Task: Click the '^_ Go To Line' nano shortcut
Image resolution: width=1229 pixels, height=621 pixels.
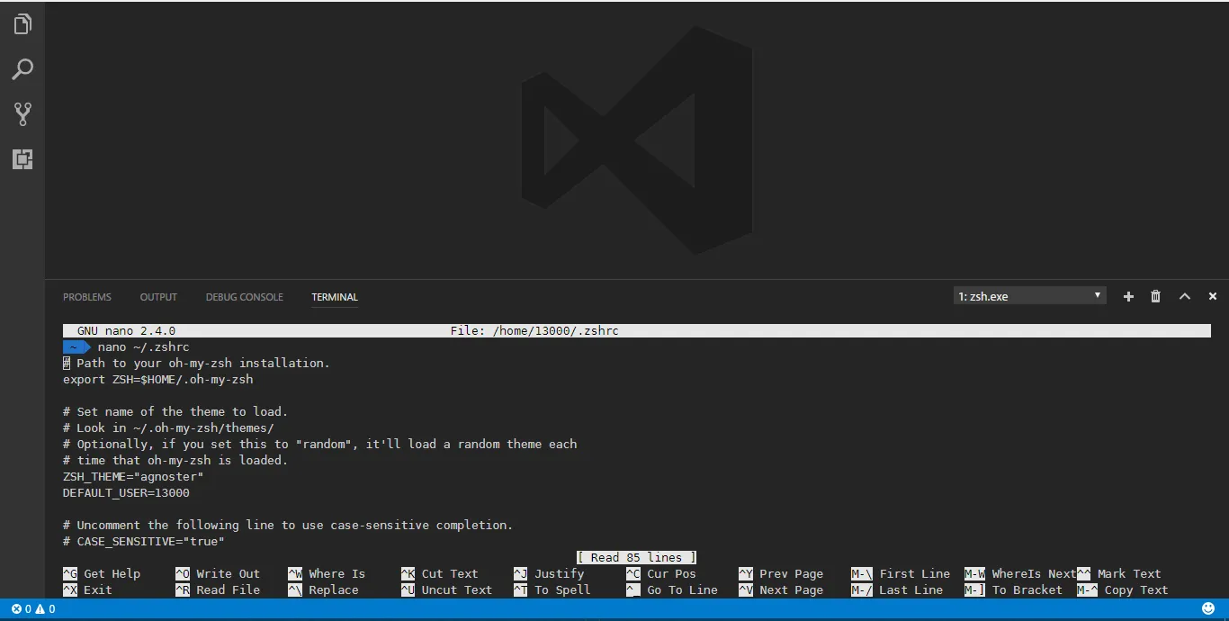Action: [672, 590]
